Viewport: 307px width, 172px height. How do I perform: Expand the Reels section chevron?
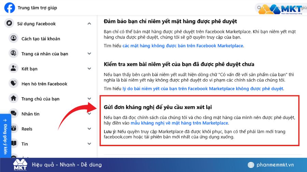(x=89, y=129)
